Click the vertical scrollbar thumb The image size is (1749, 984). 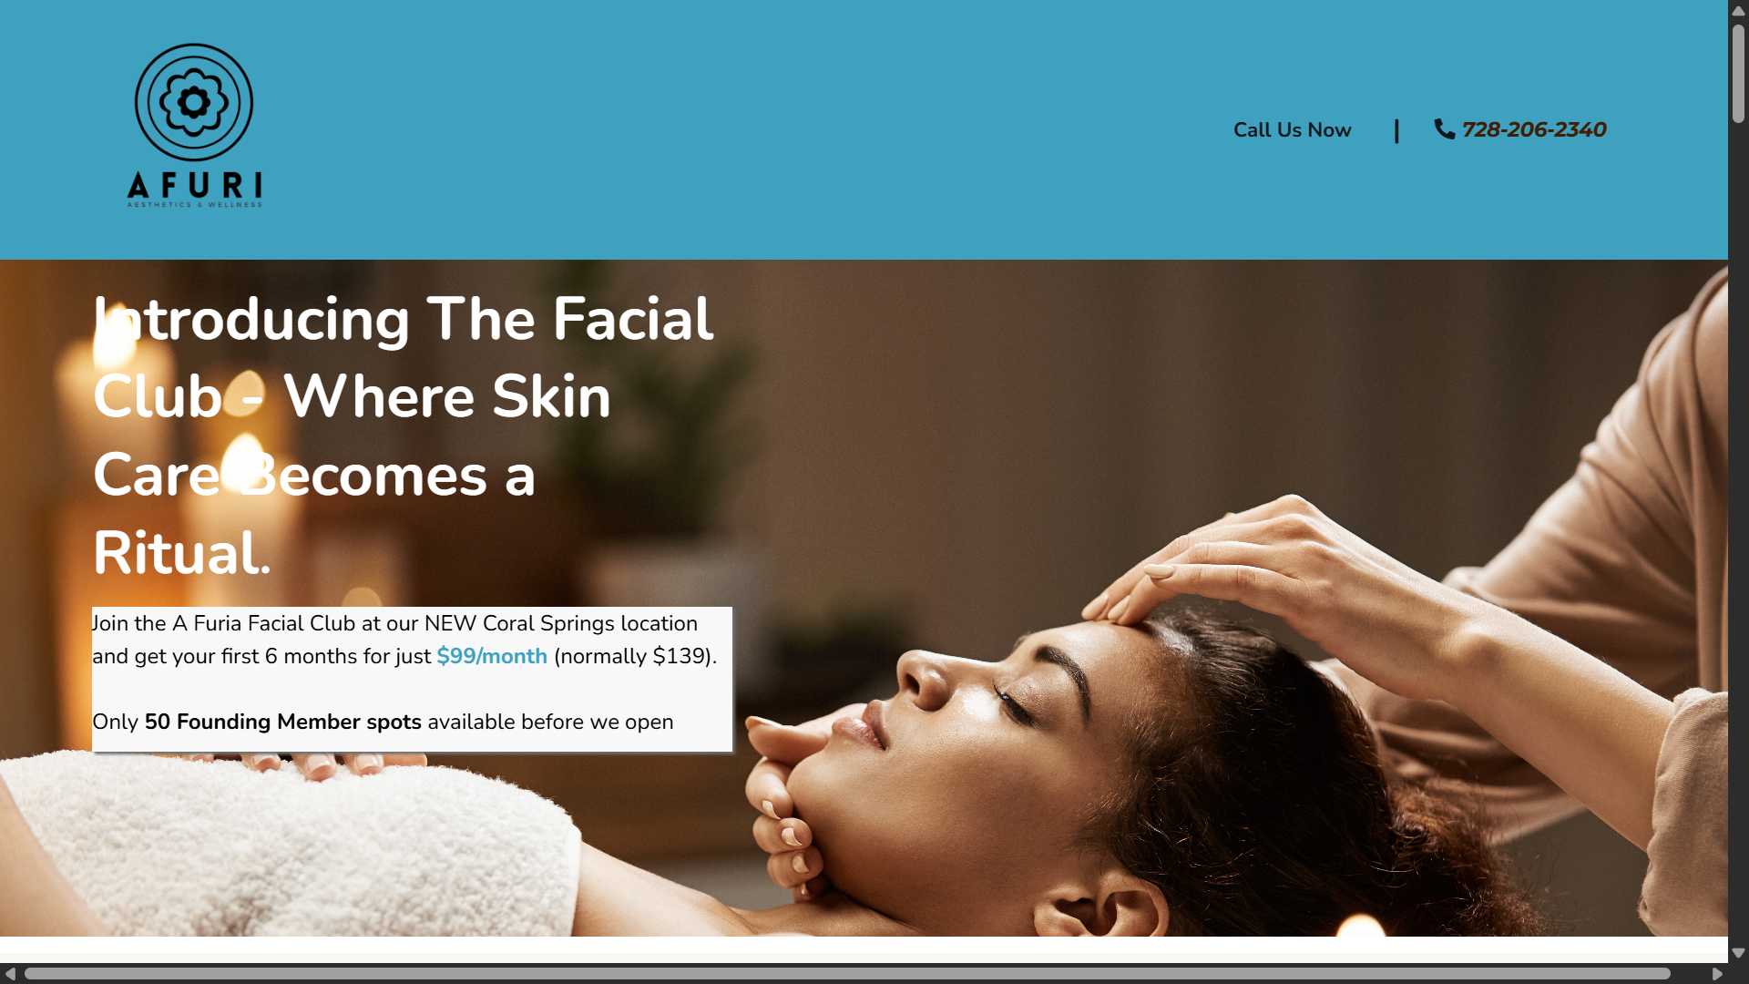pyautogui.click(x=1738, y=73)
